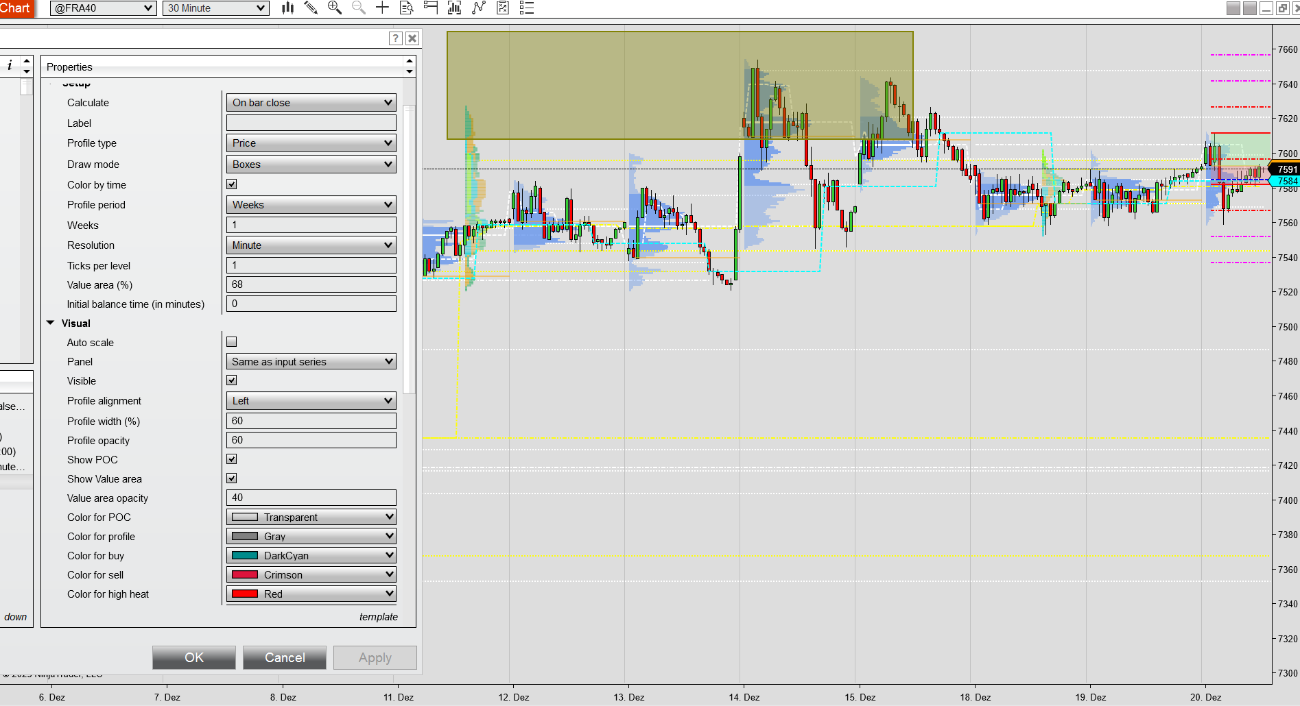Open the indicators line icon
1300x706 pixels.
coord(479,8)
